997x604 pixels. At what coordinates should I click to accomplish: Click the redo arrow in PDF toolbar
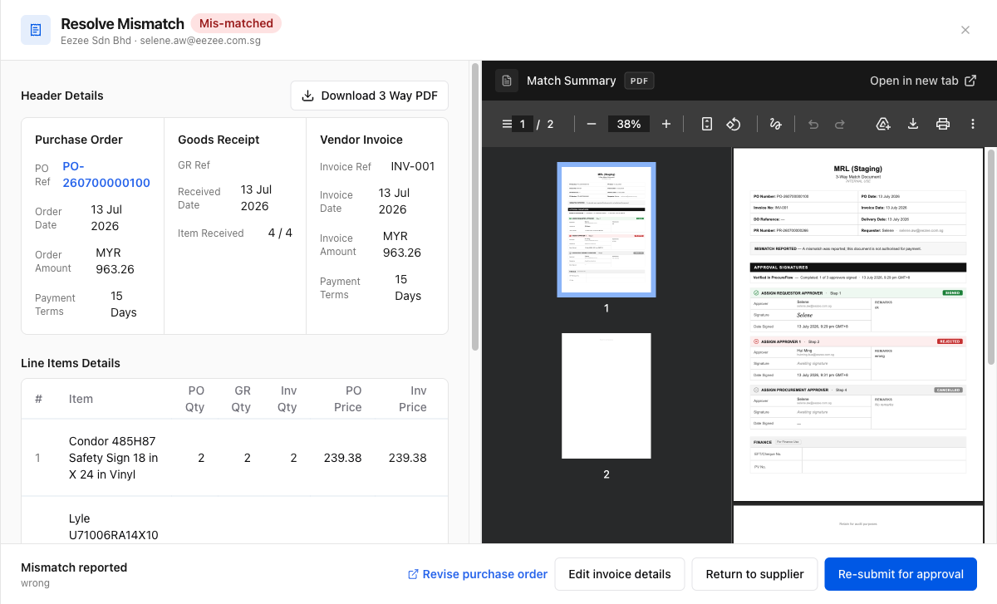(x=840, y=124)
